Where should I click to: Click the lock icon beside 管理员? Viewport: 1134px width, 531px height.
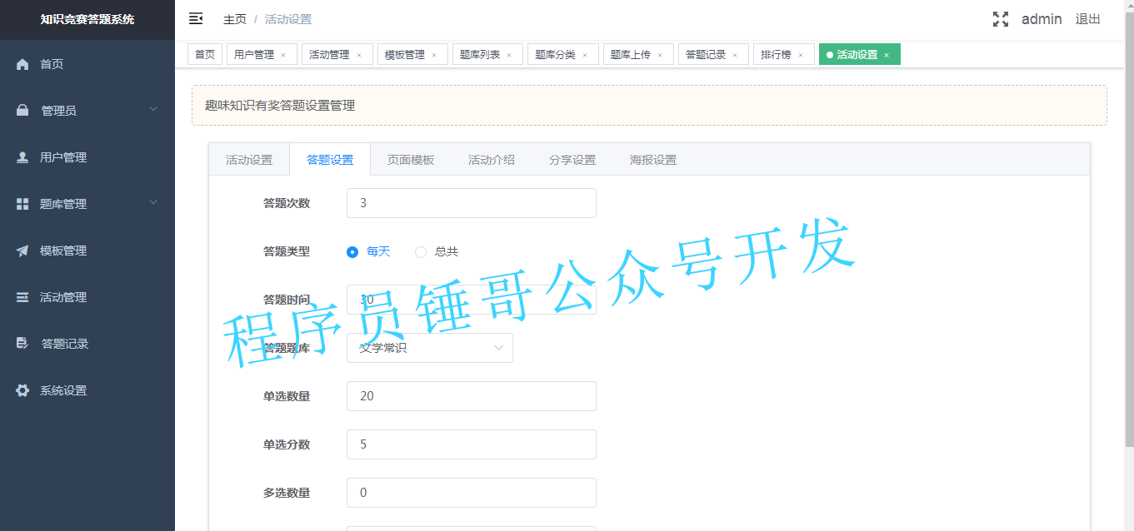(x=22, y=111)
